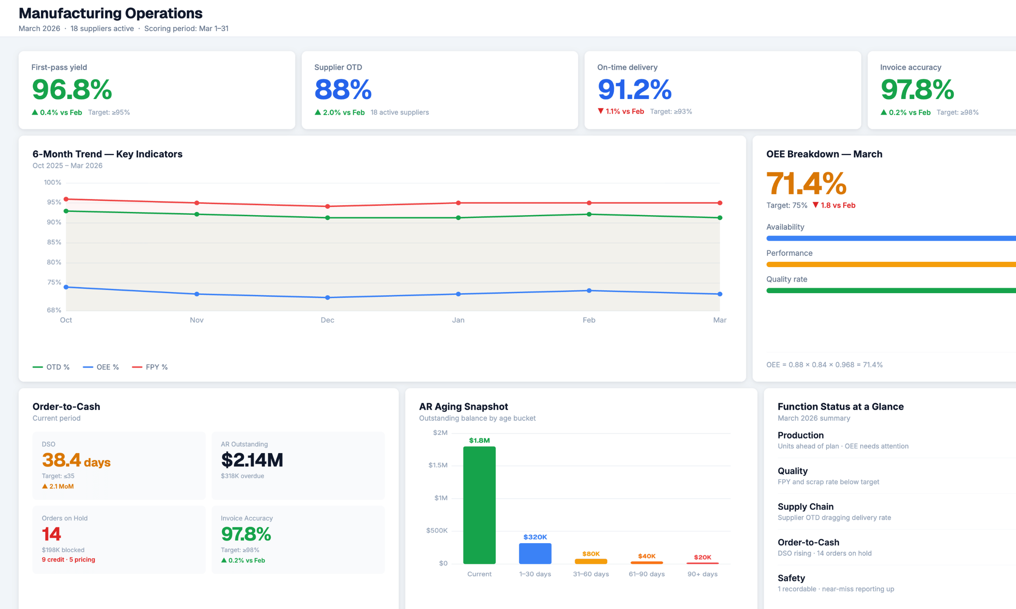
Task: Open the DSO 38.4 days tile
Action: pyautogui.click(x=119, y=465)
